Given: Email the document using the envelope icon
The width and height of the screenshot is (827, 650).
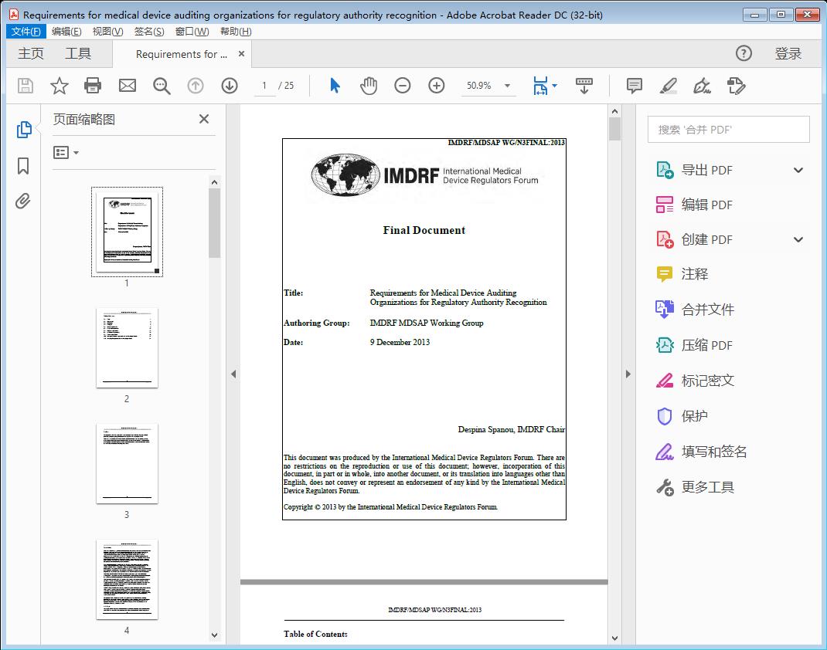Looking at the screenshot, I should point(127,86).
